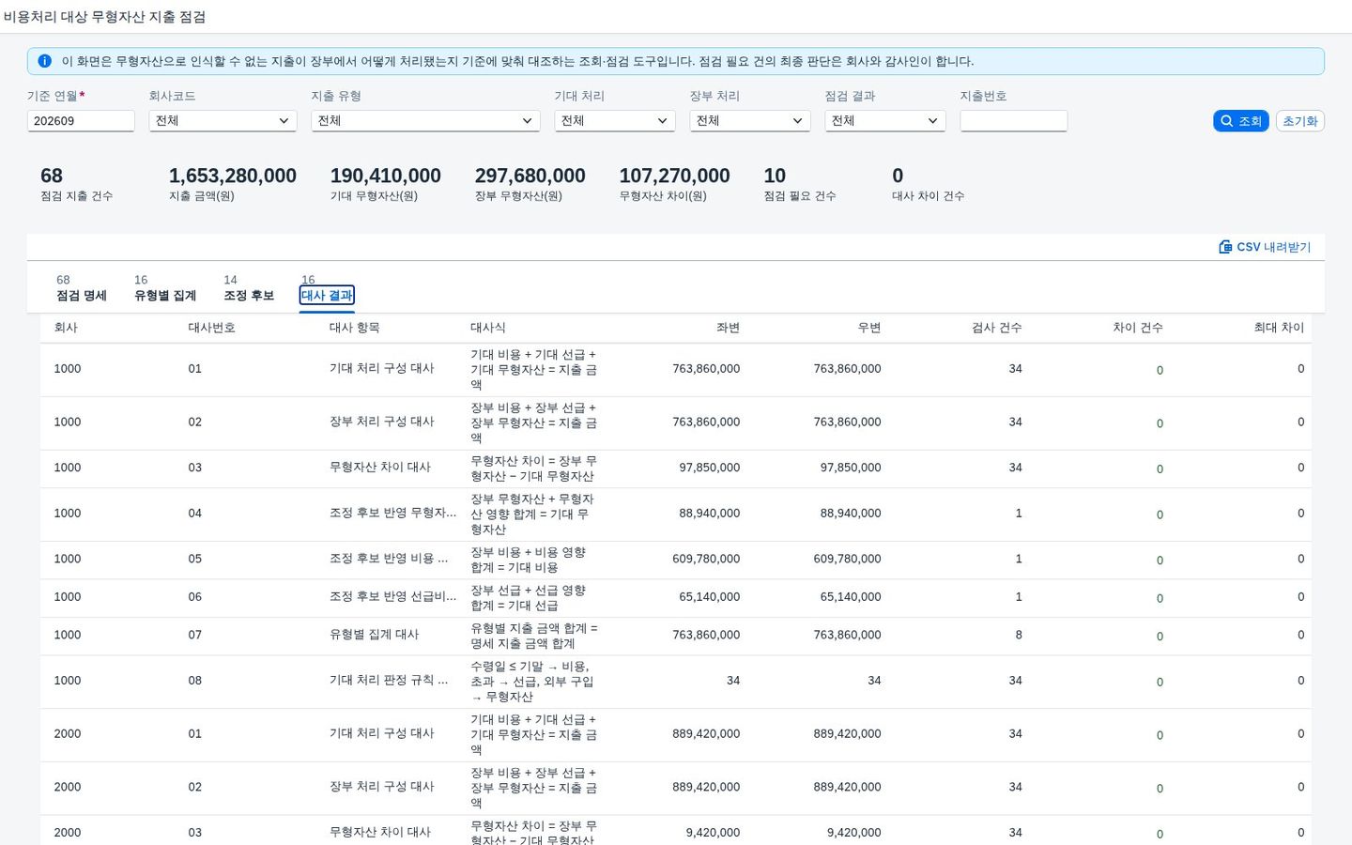Click the 기대 처리 판정 규칙 row item
The image size is (1352, 845).
389,681
